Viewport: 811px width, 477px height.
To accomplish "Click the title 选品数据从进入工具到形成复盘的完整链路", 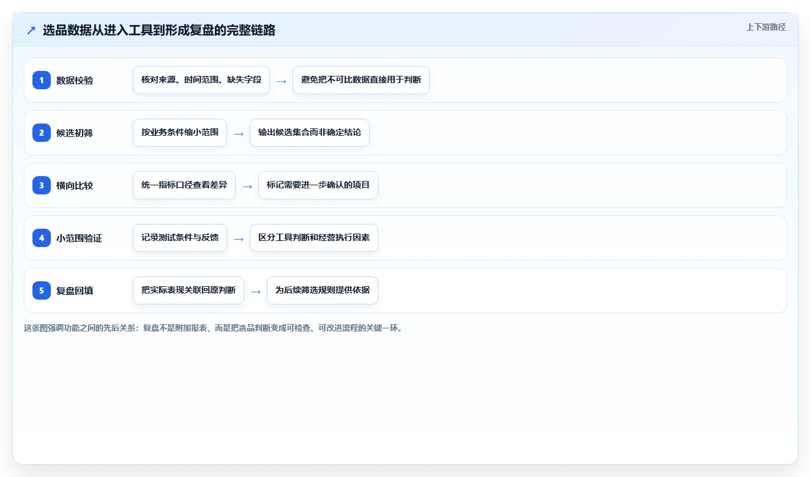I will [x=159, y=31].
